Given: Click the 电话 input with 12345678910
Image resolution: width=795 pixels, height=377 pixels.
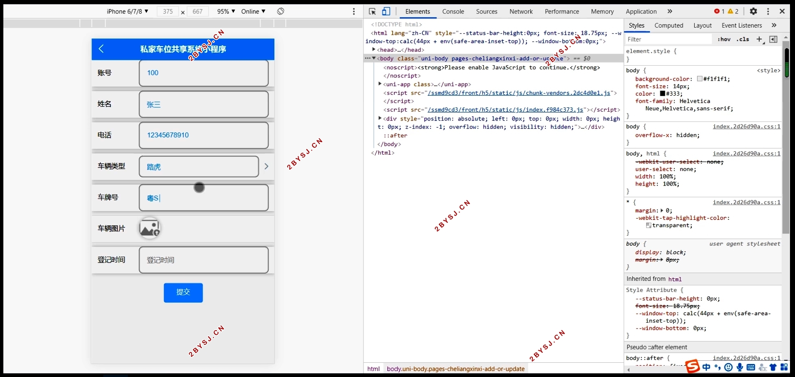Looking at the screenshot, I should pos(204,135).
